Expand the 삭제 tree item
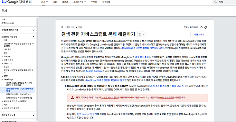Viewport: 236px width, 122px height. [x=2, y=105]
